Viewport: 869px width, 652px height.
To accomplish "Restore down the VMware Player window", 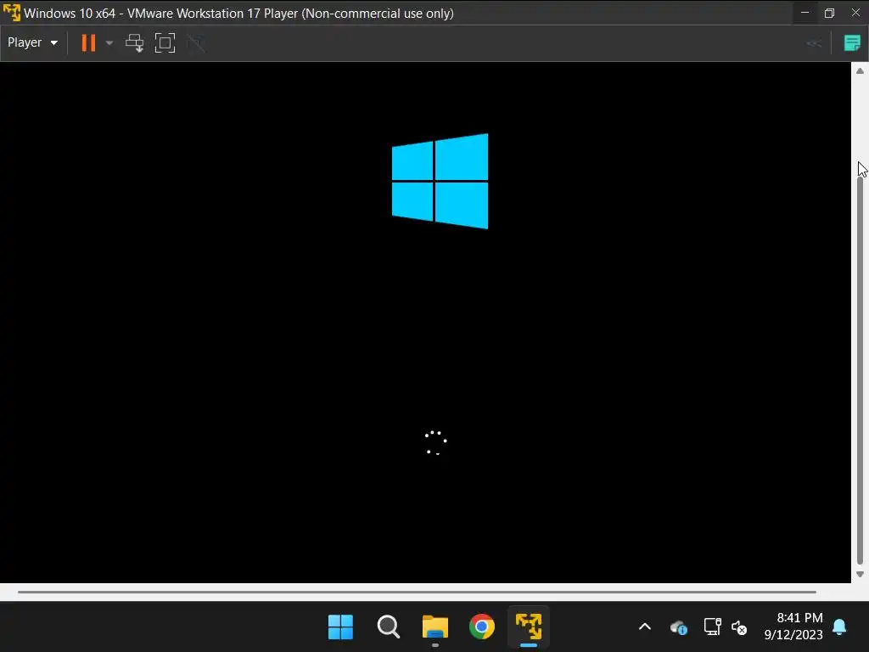I will 830,13.
